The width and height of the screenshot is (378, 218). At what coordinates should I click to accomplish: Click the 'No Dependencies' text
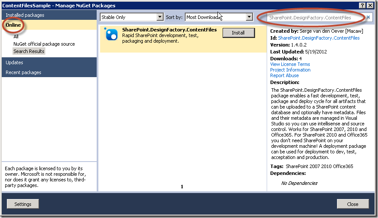299,183
